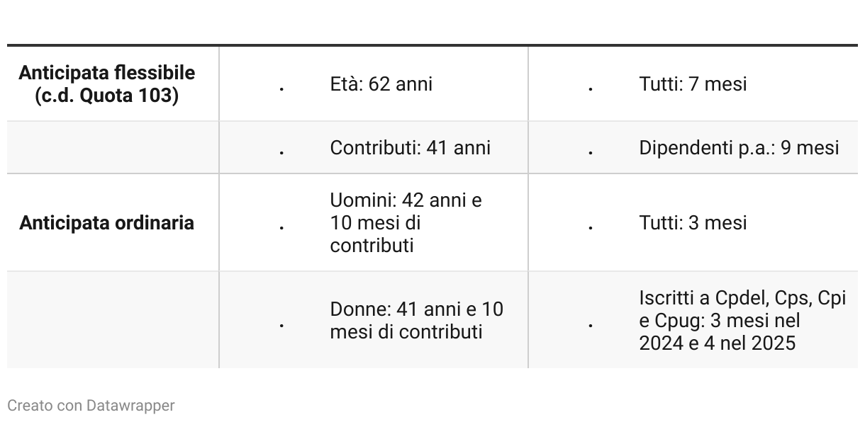865x422 pixels.
Task: Click the bullet beside 'Dipendenti p.a.: 9 mesi'
Action: click(591, 152)
